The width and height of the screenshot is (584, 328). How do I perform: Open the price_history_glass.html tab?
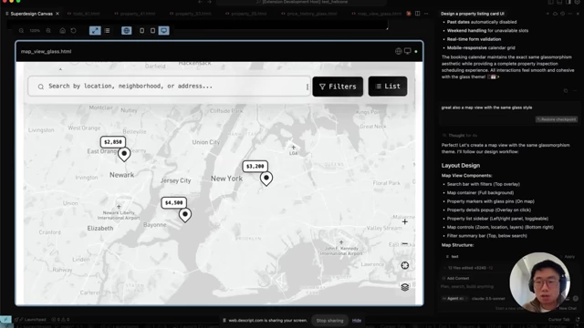[x=312, y=14]
